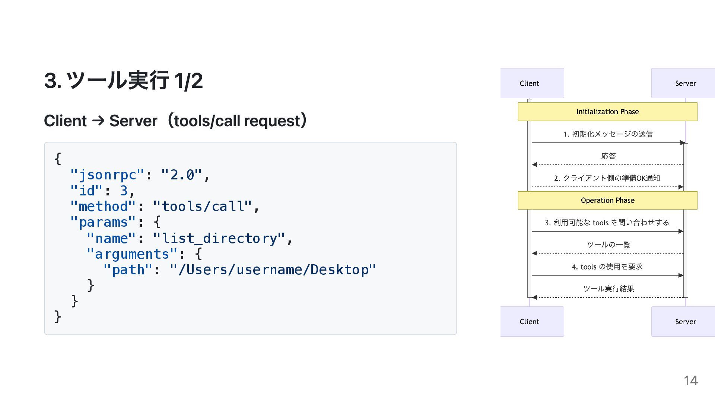
Task: Click the "list_directory" name value
Action: [x=219, y=238]
